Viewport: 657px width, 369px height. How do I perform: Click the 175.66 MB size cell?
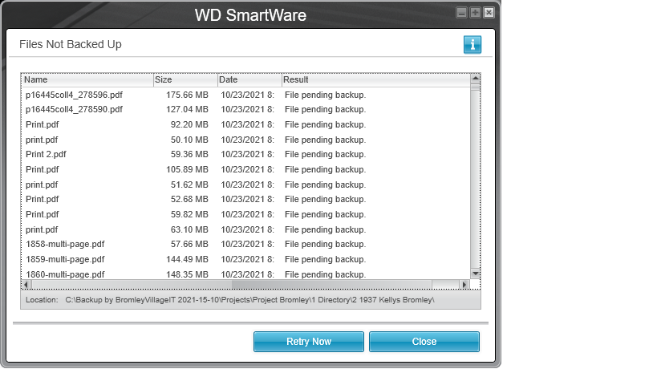(x=187, y=95)
